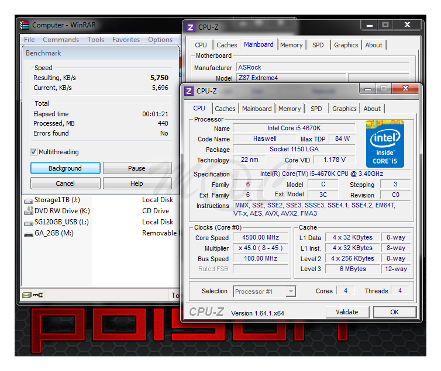Image resolution: width=441 pixels, height=371 pixels.
Task: Open the WinRAR File menu
Action: pos(29,40)
